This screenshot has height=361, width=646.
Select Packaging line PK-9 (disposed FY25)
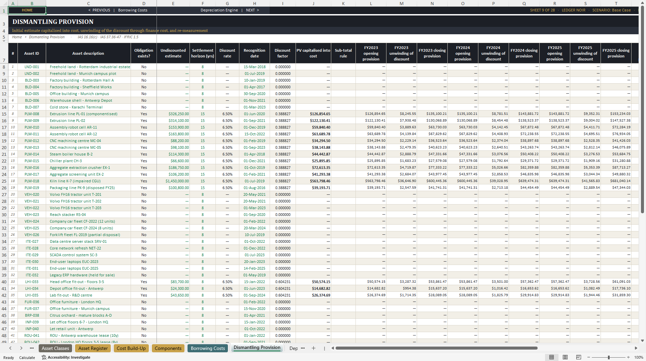pyautogui.click(x=88, y=188)
